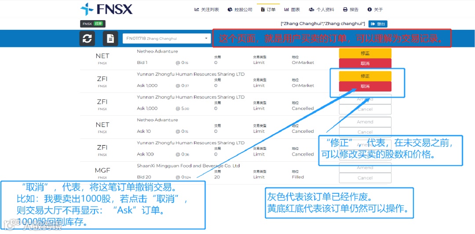This screenshot has height=234, width=475.
Task: Click 修正 for the NET Bid 1 order
Action: [x=365, y=53]
